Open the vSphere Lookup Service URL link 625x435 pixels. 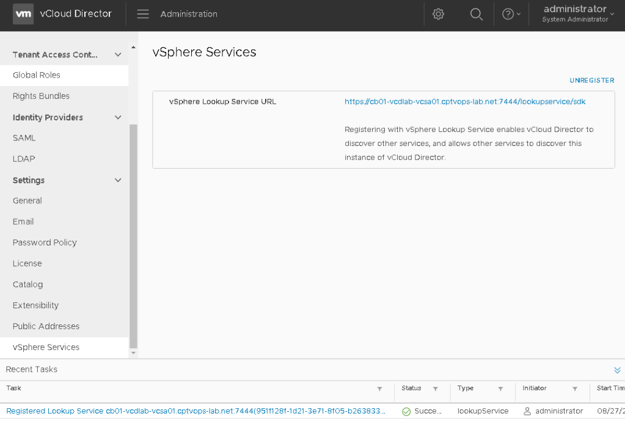click(465, 101)
